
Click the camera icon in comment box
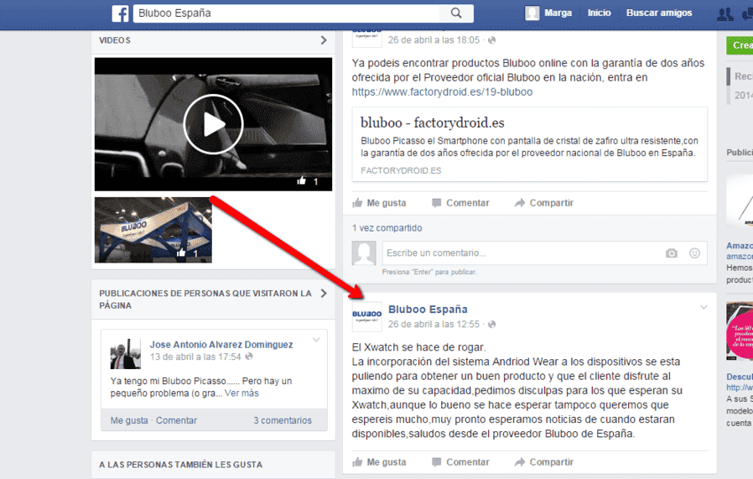672,253
